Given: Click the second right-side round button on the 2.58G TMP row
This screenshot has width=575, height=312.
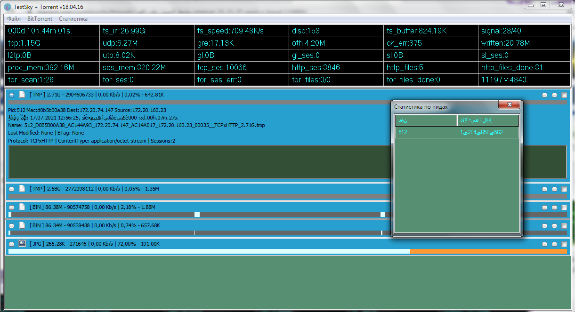Looking at the screenshot, I should pos(554,189).
